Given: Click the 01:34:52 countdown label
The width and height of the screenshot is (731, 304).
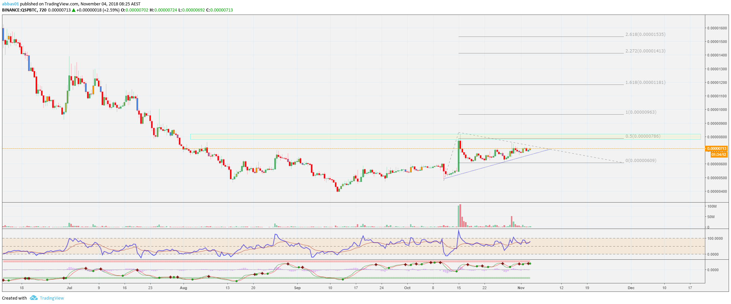Looking at the screenshot, I should pyautogui.click(x=718, y=155).
